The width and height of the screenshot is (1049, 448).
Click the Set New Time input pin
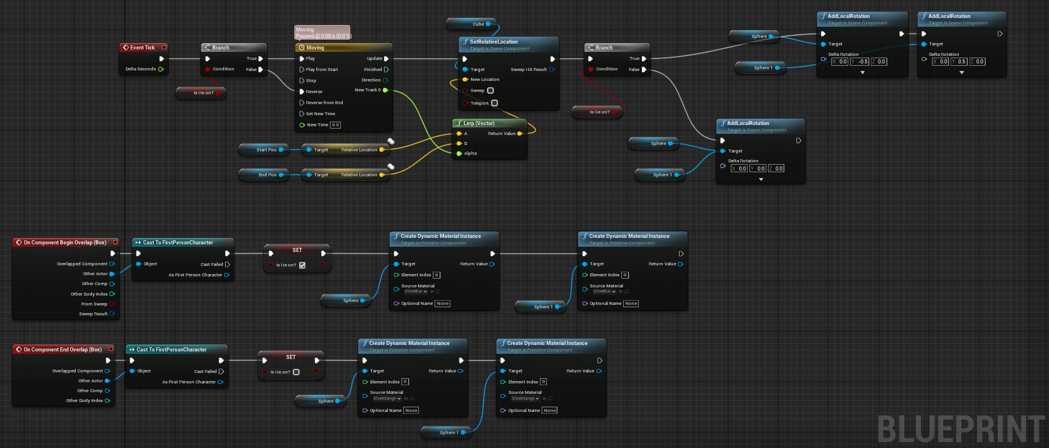tap(301, 113)
